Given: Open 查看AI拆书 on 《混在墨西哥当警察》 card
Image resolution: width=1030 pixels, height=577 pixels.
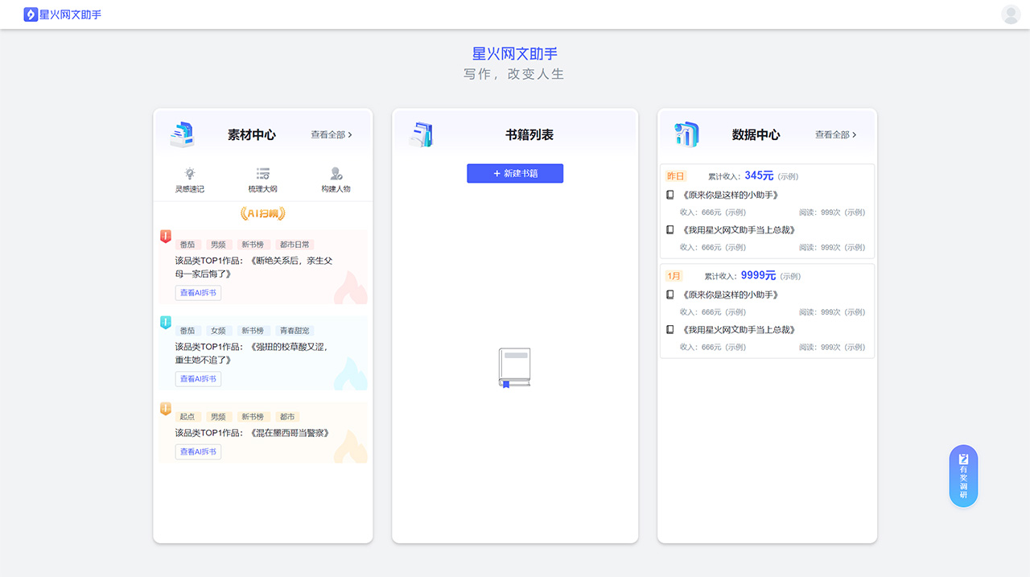Looking at the screenshot, I should coord(198,451).
